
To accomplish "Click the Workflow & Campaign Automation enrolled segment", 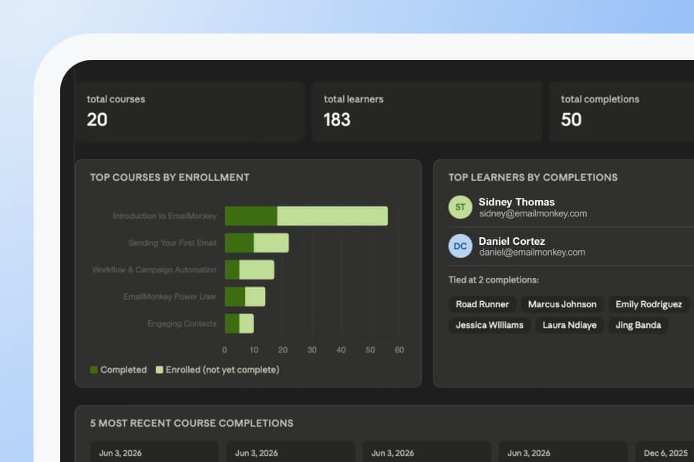I will [257, 269].
